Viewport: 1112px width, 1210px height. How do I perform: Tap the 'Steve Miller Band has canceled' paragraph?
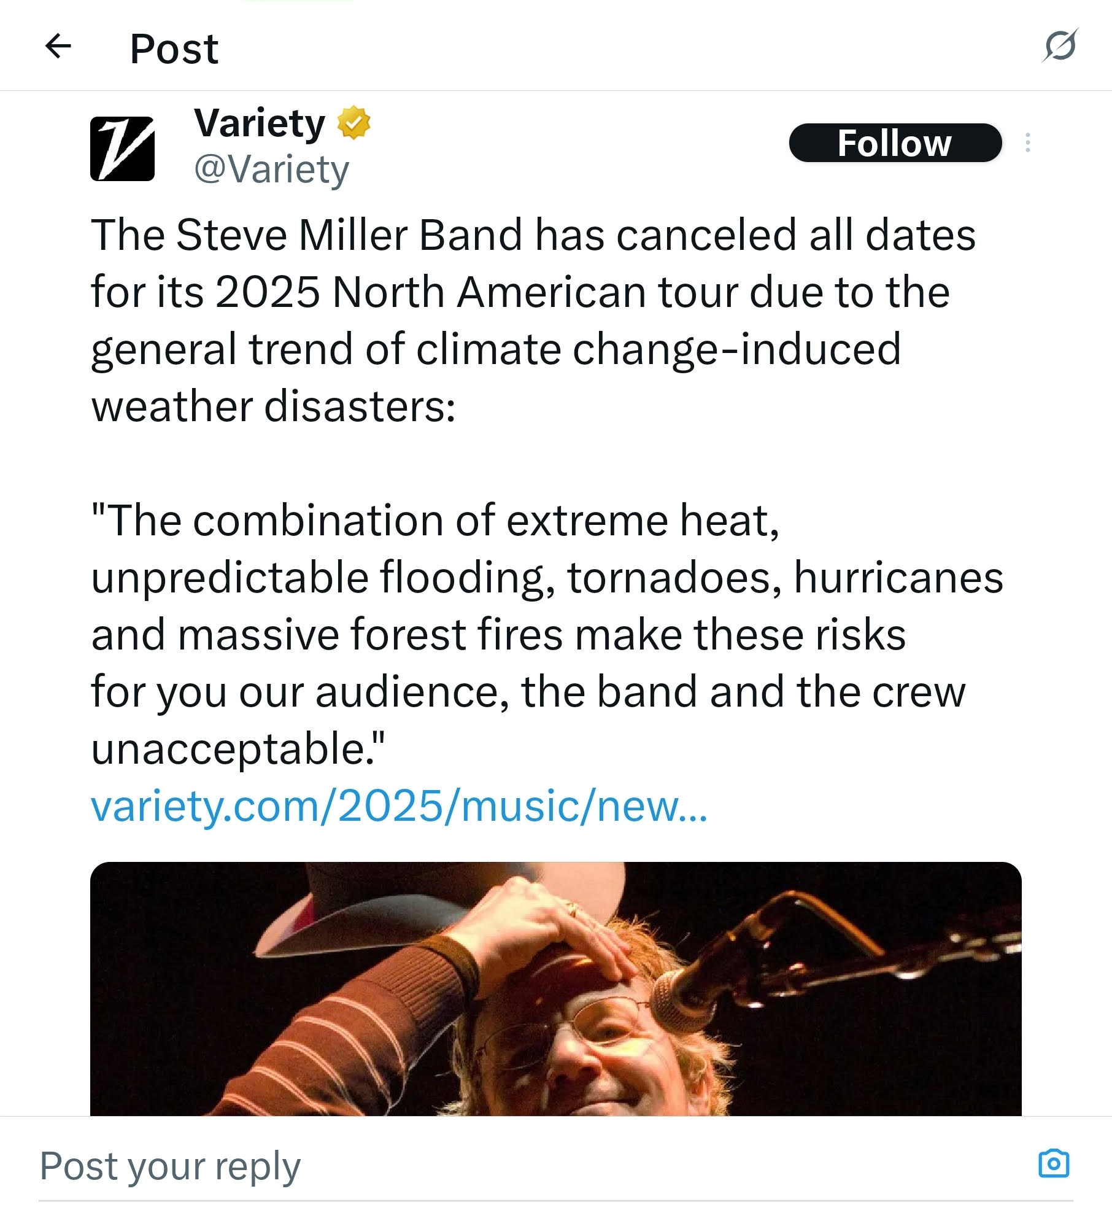click(x=533, y=320)
